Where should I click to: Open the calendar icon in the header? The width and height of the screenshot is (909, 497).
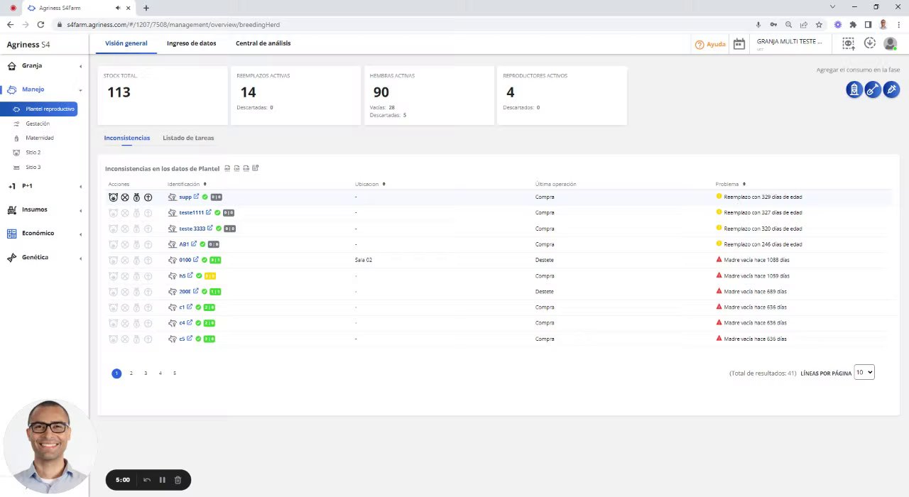tap(739, 44)
